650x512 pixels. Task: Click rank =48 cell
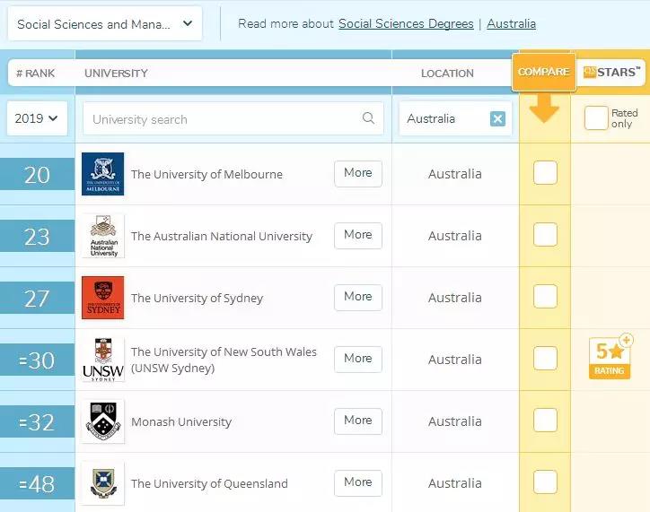pos(38,483)
